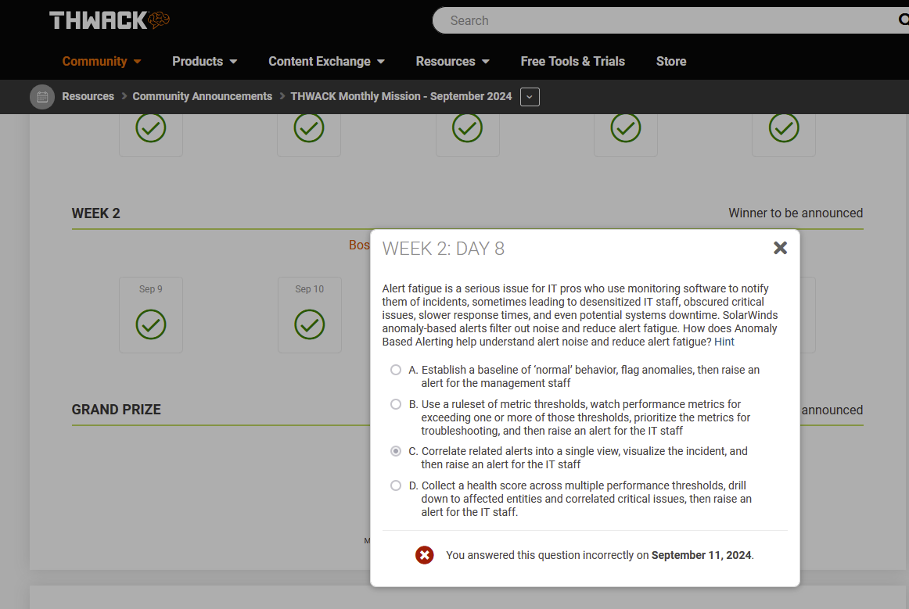Select the Sep 9 day card
The width and height of the screenshot is (909, 609).
point(151,314)
